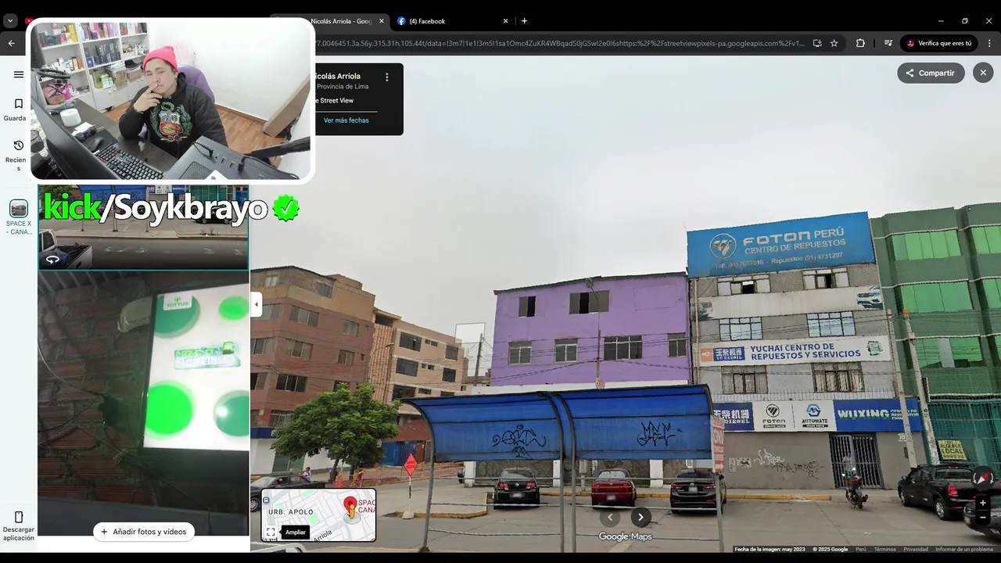Screen dimensions: 1001x563
Task: Move to previous Street View position arrow
Action: [x=610, y=517]
